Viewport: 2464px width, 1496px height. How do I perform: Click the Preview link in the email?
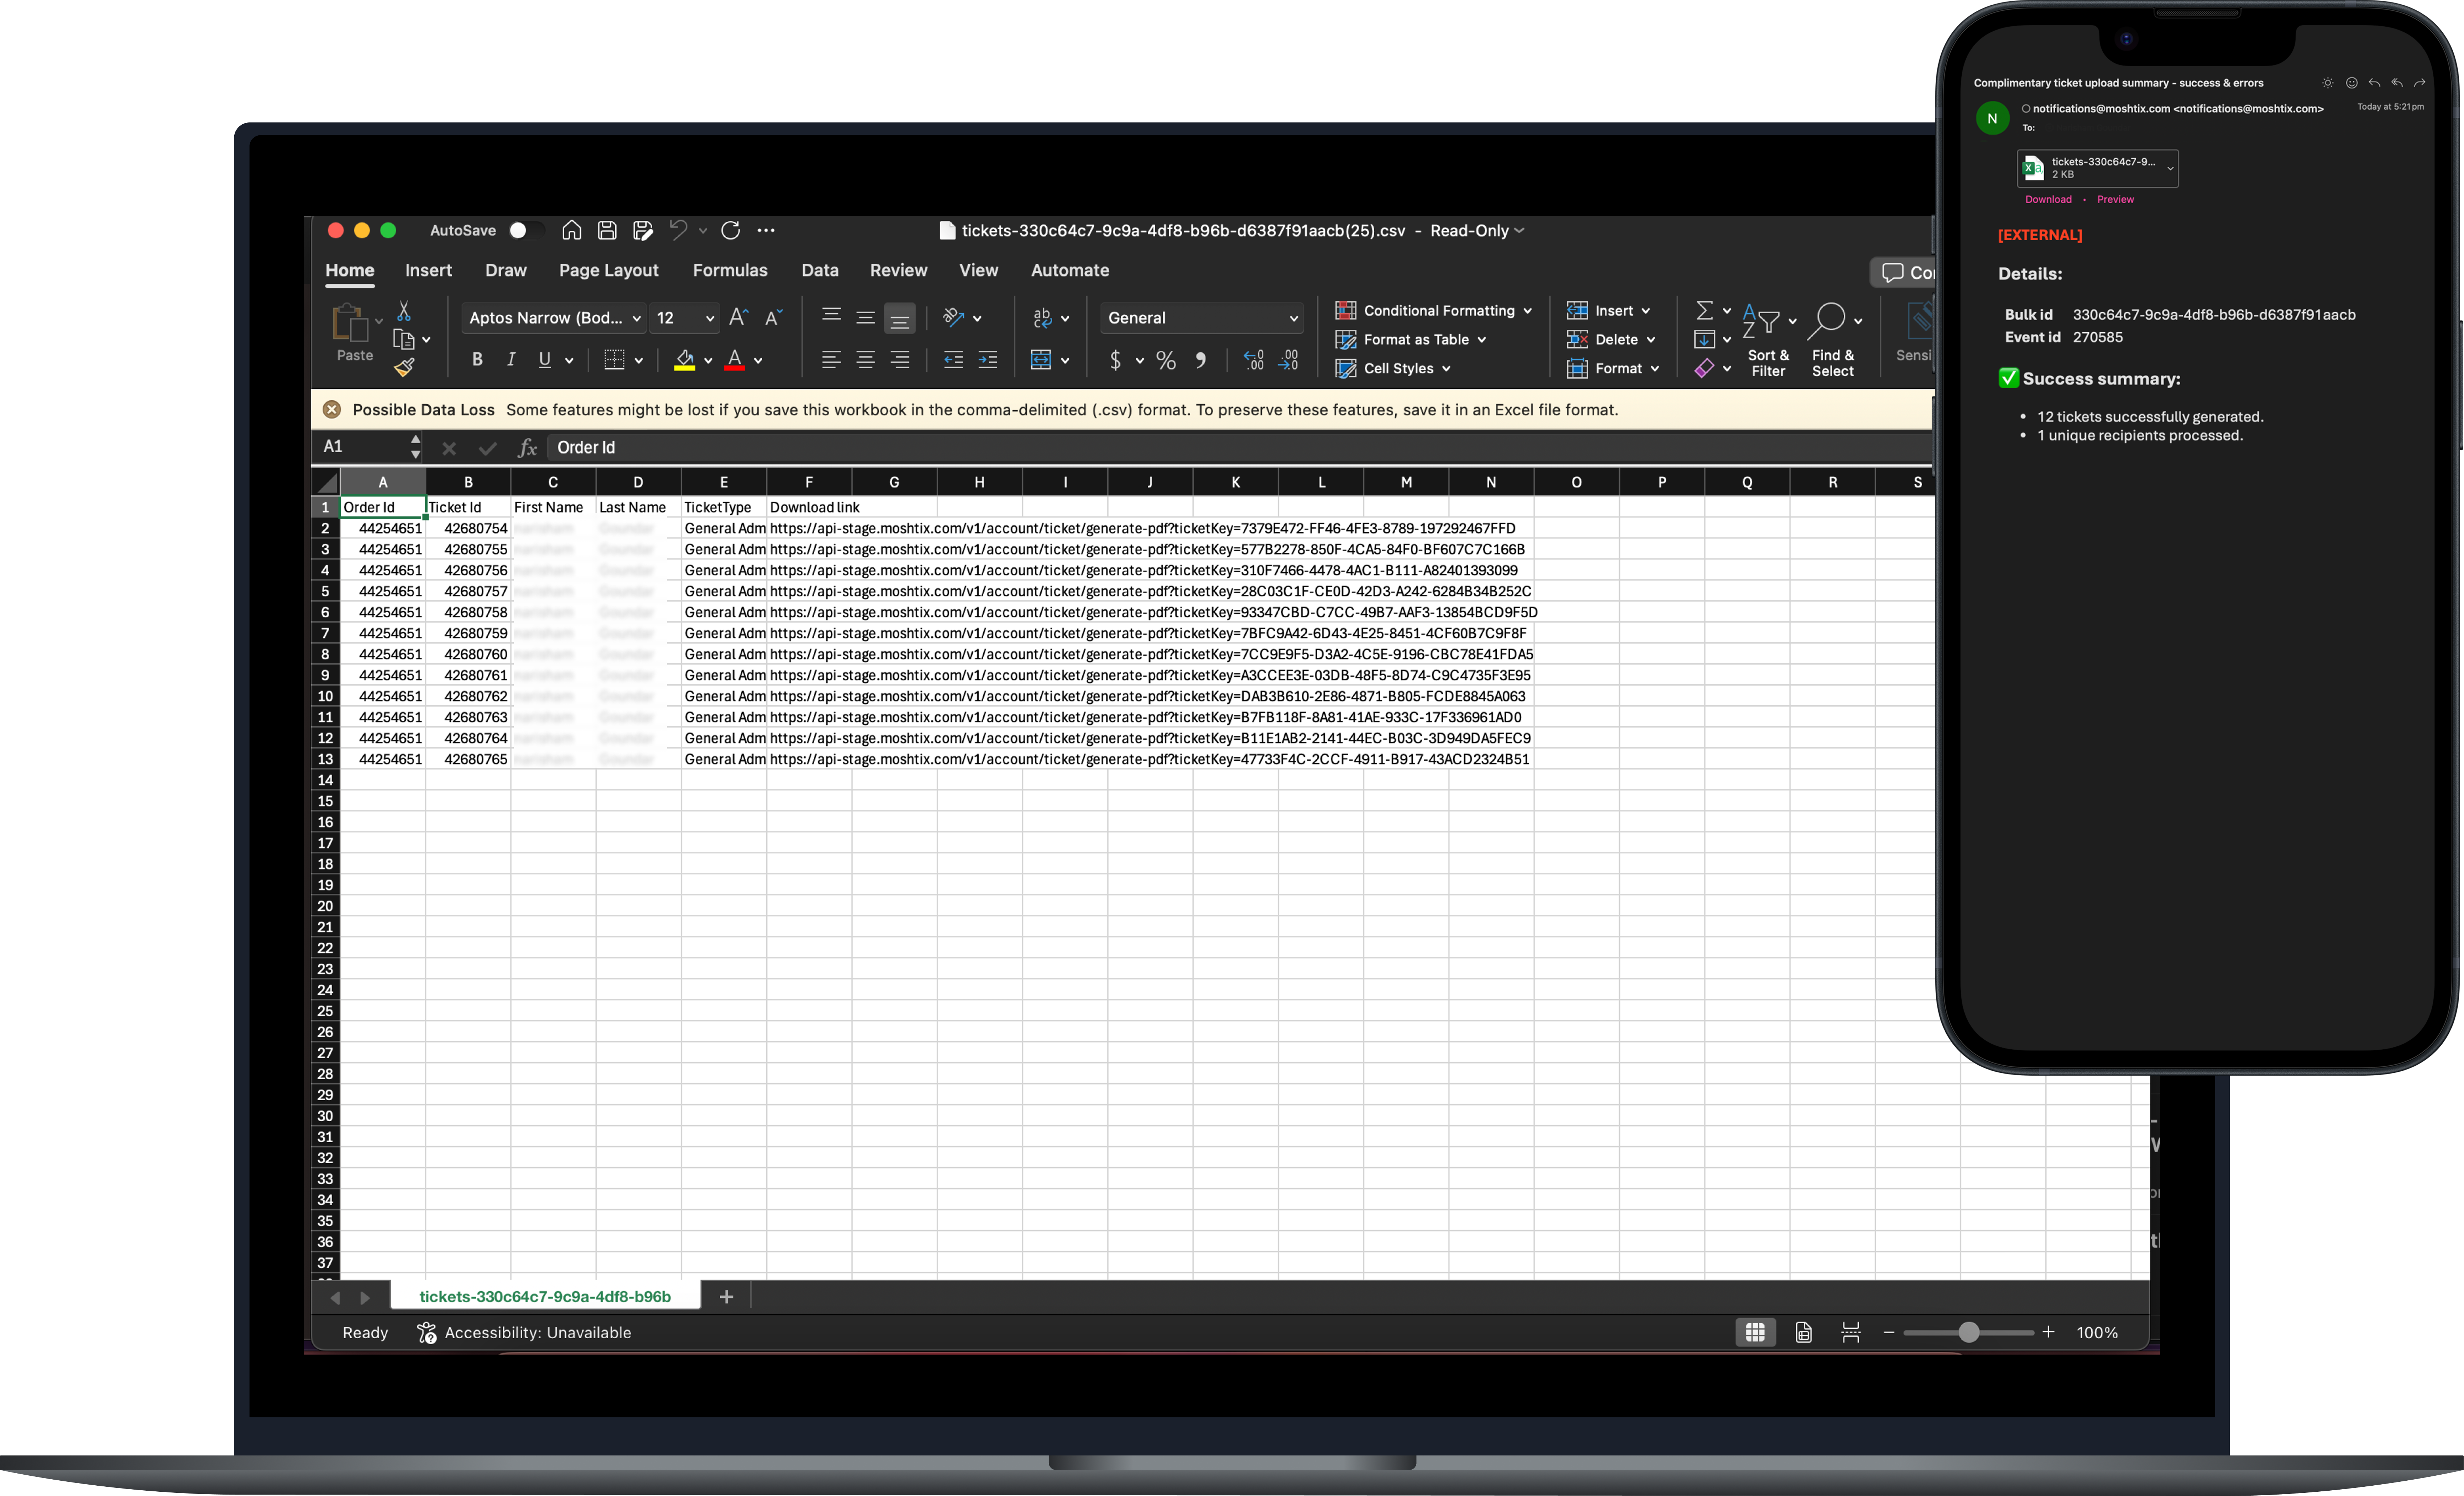tap(2115, 200)
